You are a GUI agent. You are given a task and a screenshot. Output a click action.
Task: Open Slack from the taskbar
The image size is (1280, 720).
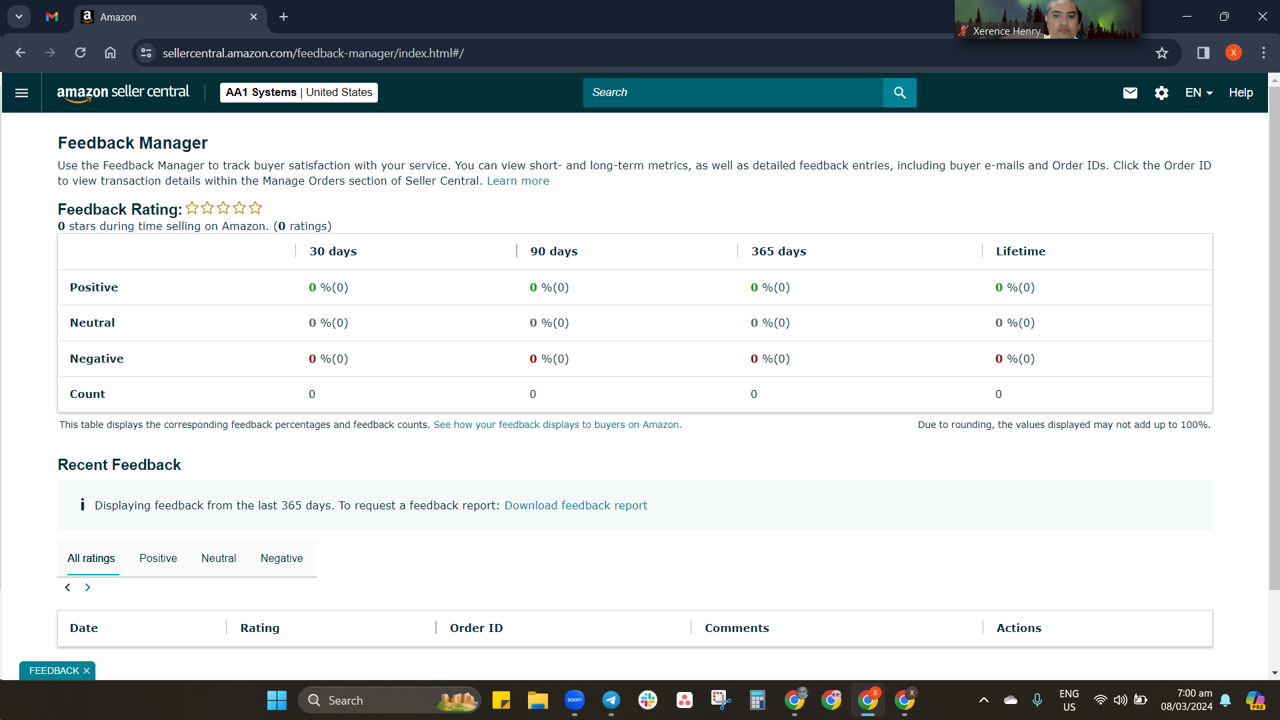tap(647, 701)
